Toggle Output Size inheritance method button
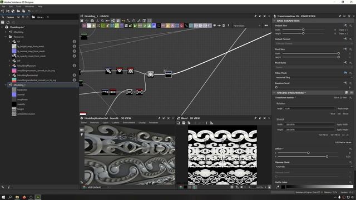Screen dimensions: 356x200 345,25
